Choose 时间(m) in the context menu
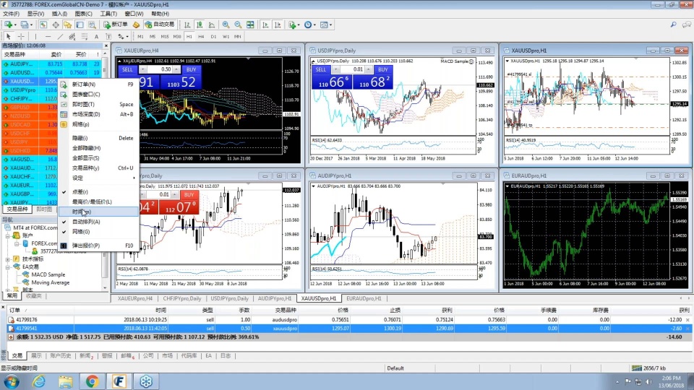694x390 pixels. [x=81, y=212]
